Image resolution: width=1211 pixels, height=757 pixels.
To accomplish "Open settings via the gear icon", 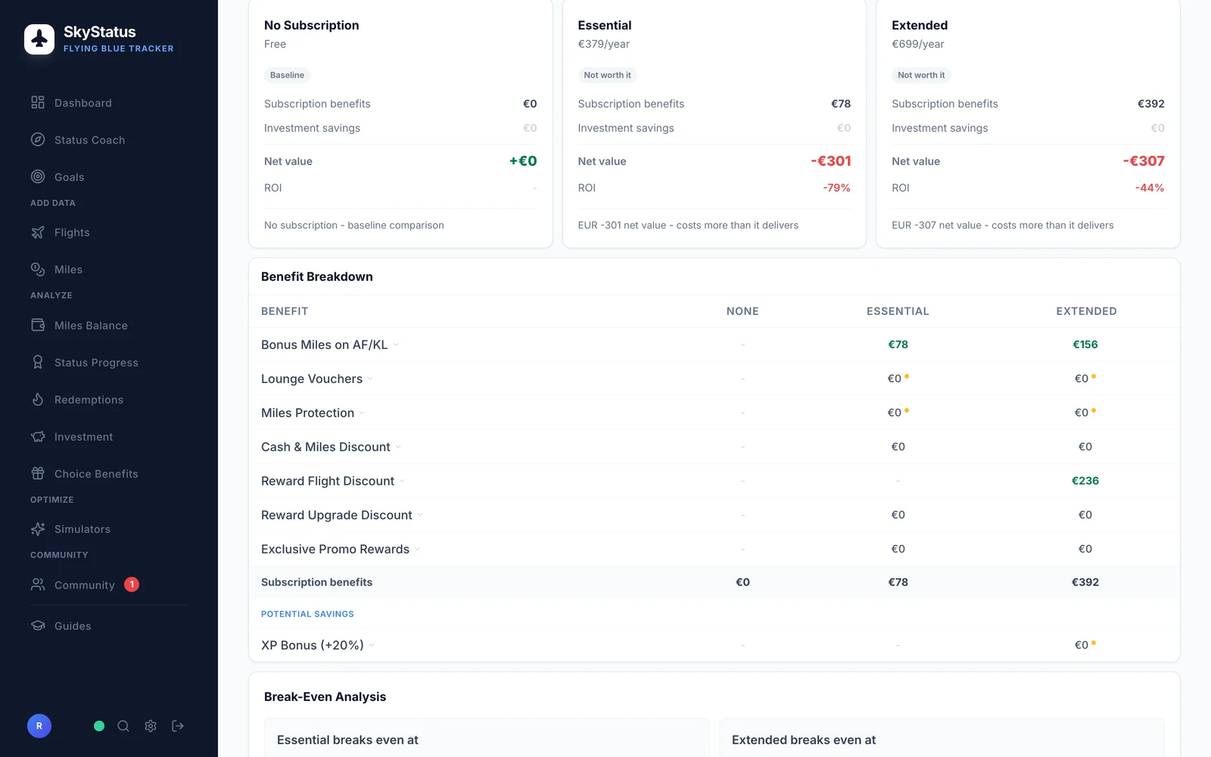I will (x=151, y=726).
